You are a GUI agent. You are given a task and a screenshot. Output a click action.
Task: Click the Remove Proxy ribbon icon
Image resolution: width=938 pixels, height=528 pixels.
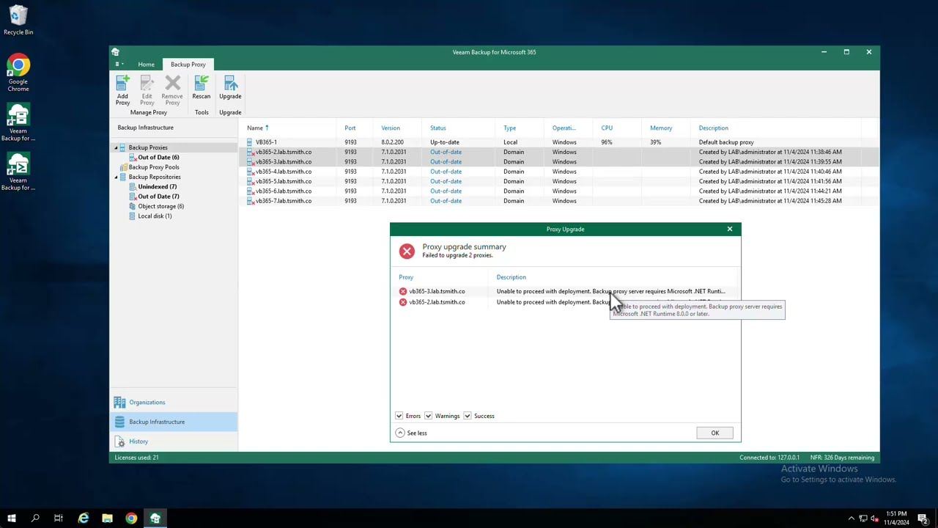(x=172, y=90)
